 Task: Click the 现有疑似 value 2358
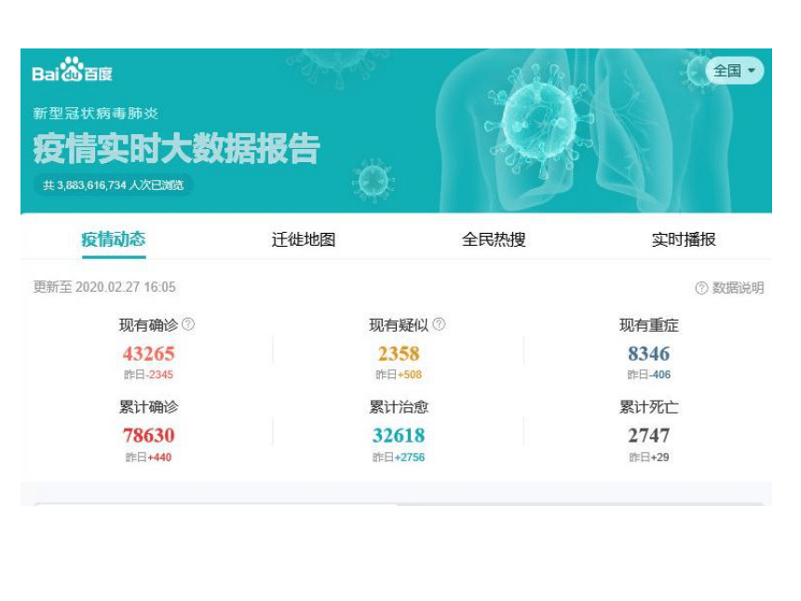pos(399,354)
